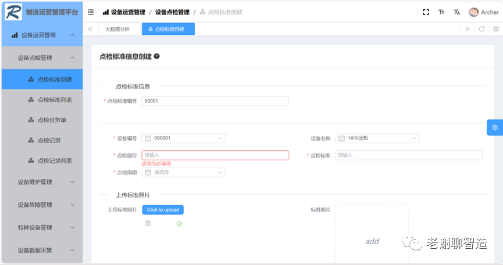Open 点检任务单 in the sidebar
503x265 pixels.
pos(42,119)
